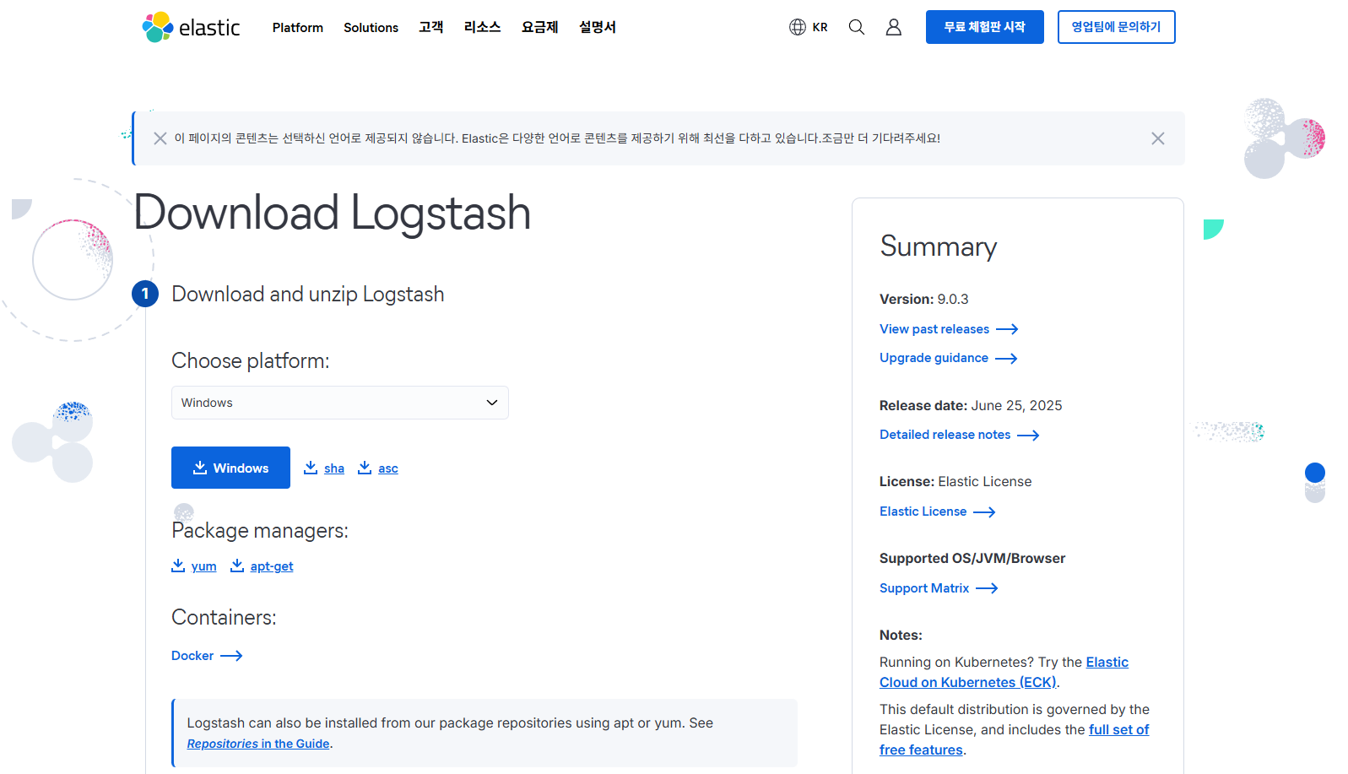This screenshot has height=774, width=1348.
Task: Click the download icon beside asc
Action: point(365,468)
